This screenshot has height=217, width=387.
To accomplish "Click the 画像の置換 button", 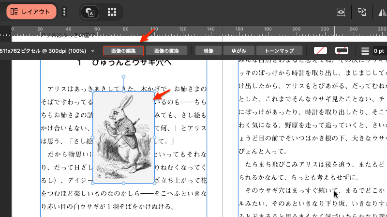I will [166, 51].
